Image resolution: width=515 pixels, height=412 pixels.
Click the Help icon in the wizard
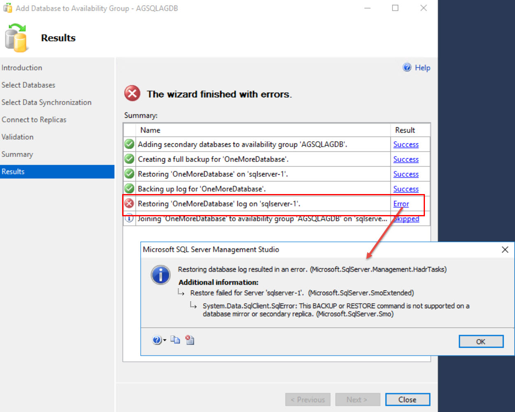point(407,68)
